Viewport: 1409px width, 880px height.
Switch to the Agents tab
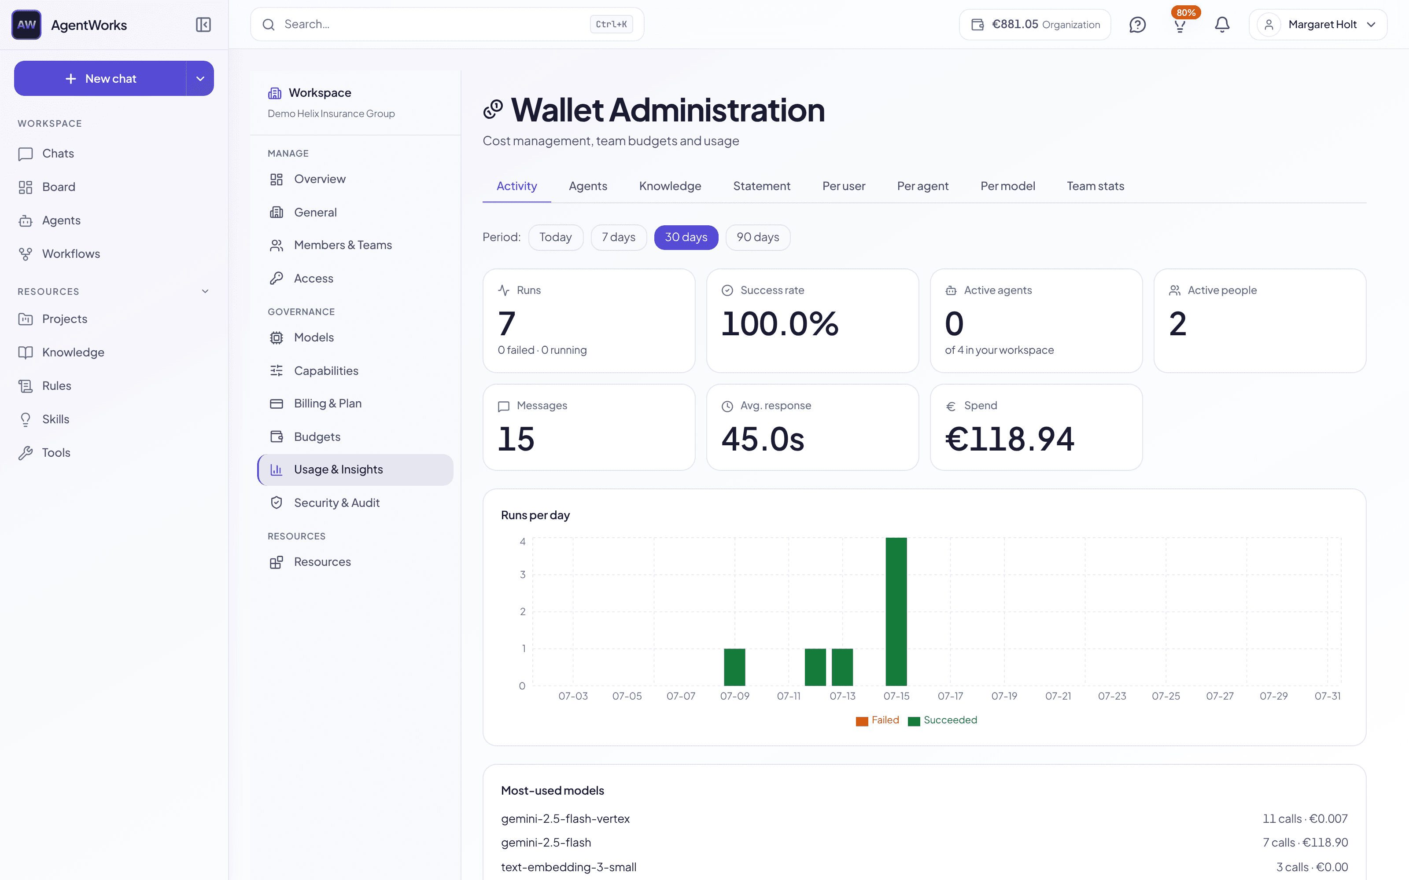pyautogui.click(x=587, y=186)
